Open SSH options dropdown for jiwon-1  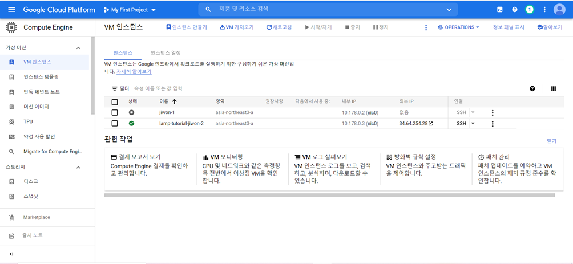(473, 112)
